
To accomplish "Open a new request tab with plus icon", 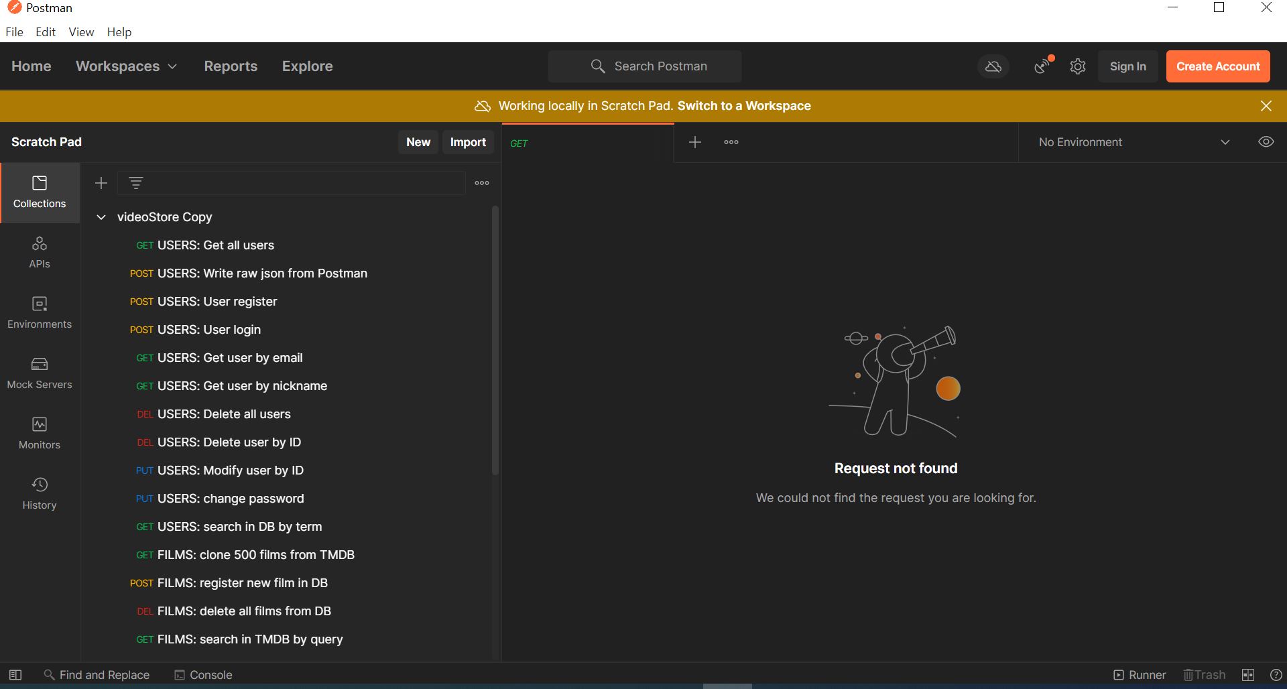I will [695, 142].
